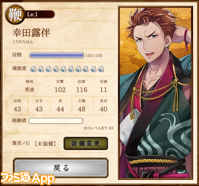The image size is (199, 186).
Task: Click the 防御 stat value 116
Action: (x=82, y=90)
